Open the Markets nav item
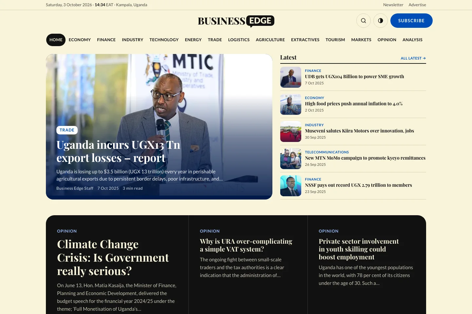The height and width of the screenshot is (314, 472). (361, 40)
